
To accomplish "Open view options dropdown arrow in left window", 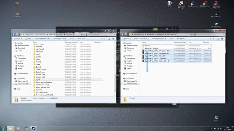I will point(105,39).
